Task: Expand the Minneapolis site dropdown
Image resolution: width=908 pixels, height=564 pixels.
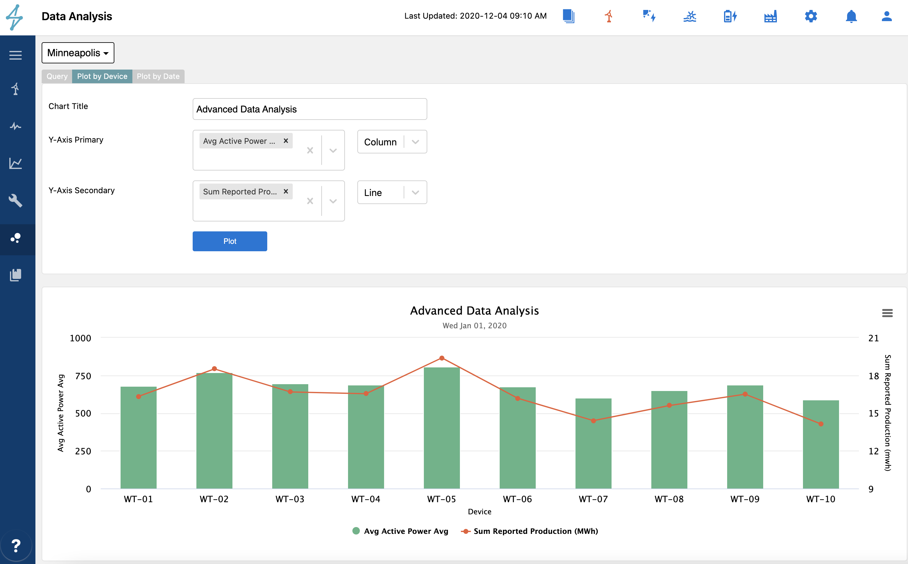Action: 78,53
